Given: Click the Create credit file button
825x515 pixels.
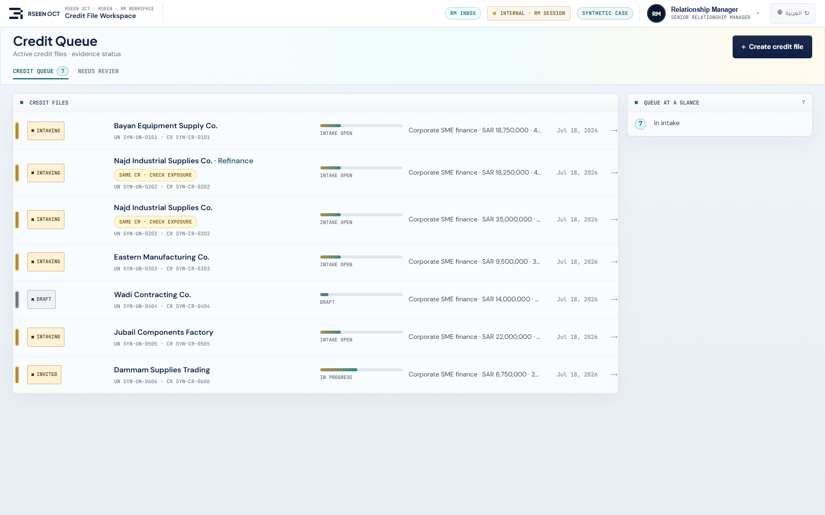Looking at the screenshot, I should point(772,47).
